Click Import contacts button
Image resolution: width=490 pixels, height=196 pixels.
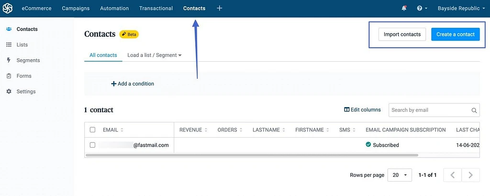click(402, 34)
